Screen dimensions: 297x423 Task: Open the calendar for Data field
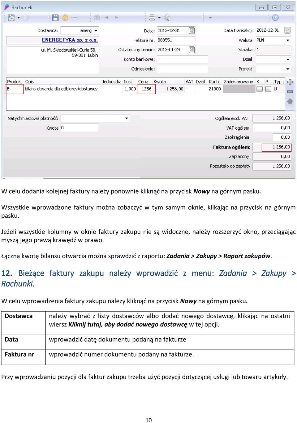pos(192,30)
